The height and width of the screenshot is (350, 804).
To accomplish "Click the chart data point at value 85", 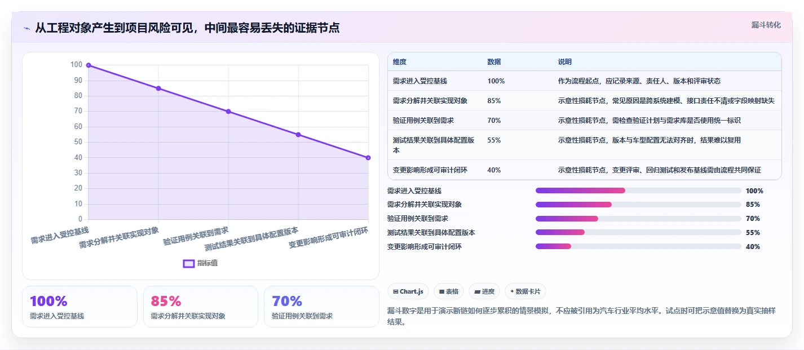I will click(158, 88).
